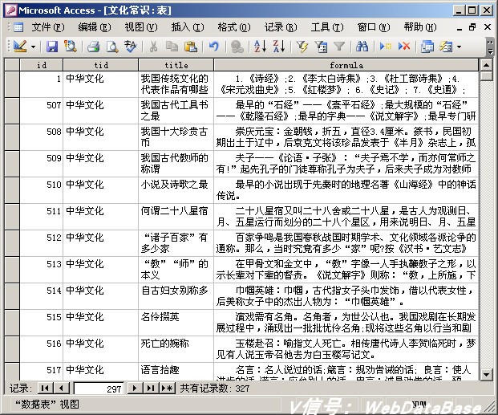The width and height of the screenshot is (498, 415).
Task: Open the View design mode icon
Action: (20, 47)
